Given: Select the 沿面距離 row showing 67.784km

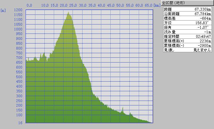Looking at the screenshot, I should click(187, 14).
